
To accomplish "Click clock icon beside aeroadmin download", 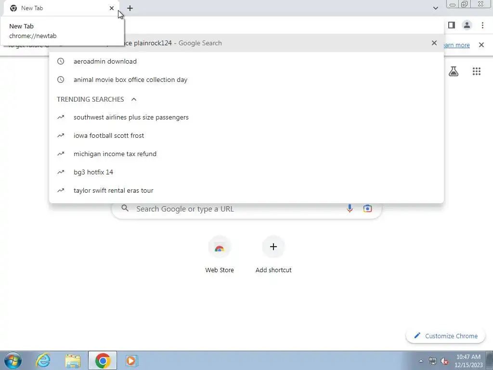I will click(x=61, y=61).
